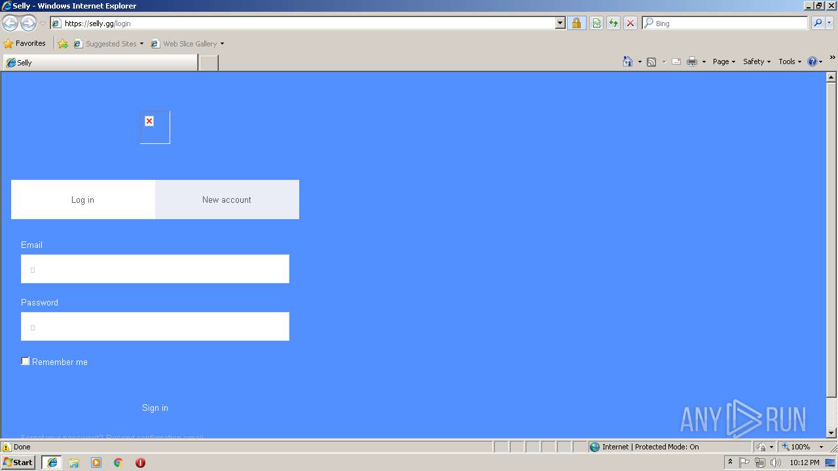Click the RSS Feeds toolbar icon

coord(651,61)
